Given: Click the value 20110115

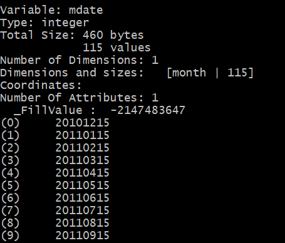Looking at the screenshot, I should 82,135.
